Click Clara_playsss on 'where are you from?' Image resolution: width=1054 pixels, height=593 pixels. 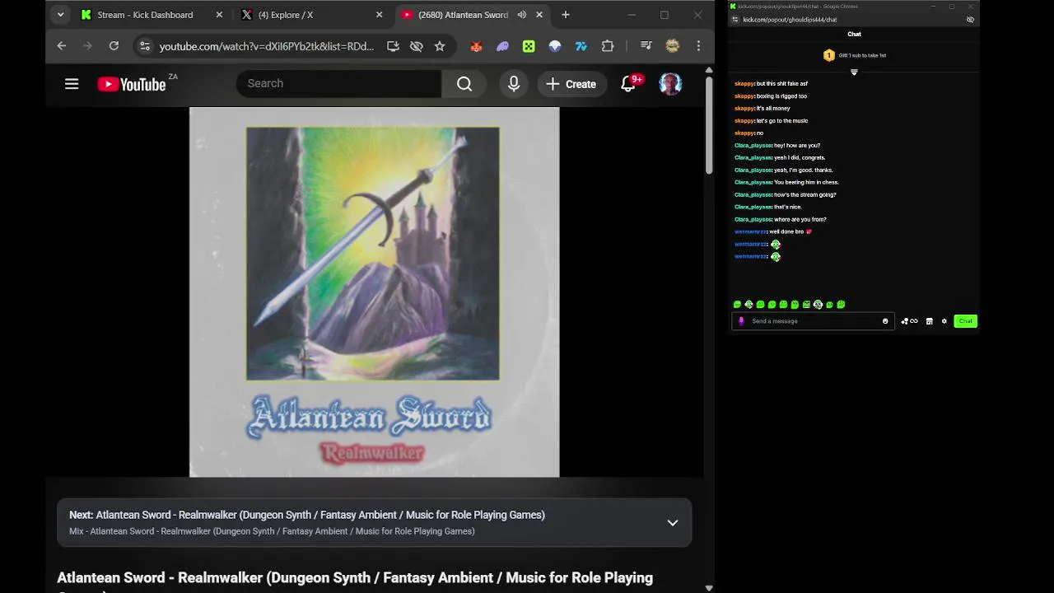pos(753,219)
